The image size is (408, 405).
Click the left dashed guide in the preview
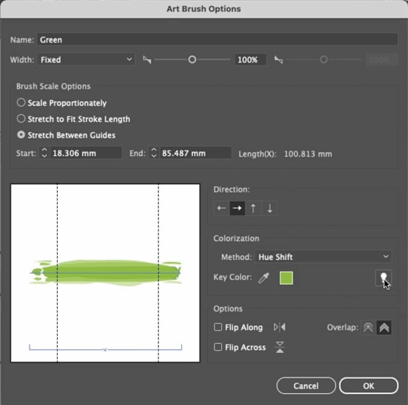[x=57, y=273]
